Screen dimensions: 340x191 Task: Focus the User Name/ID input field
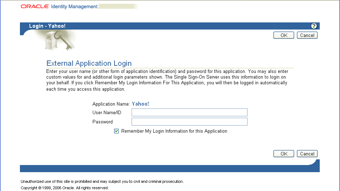tap(190, 112)
